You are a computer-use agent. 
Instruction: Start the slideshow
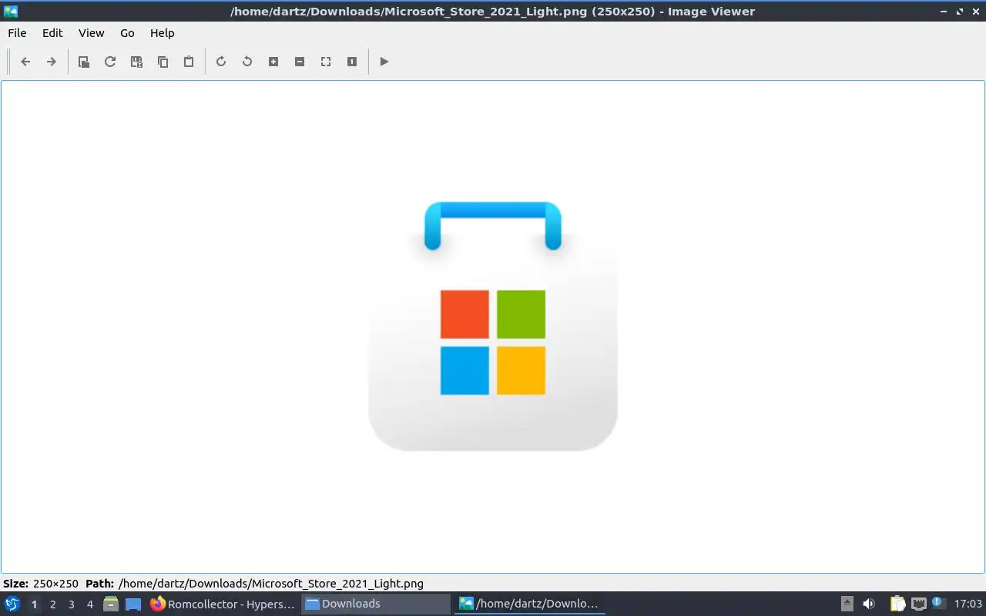(x=384, y=62)
